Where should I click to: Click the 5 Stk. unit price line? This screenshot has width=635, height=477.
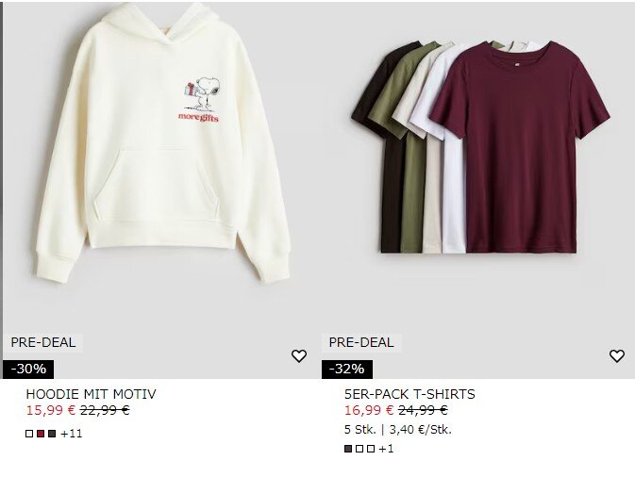click(x=397, y=430)
